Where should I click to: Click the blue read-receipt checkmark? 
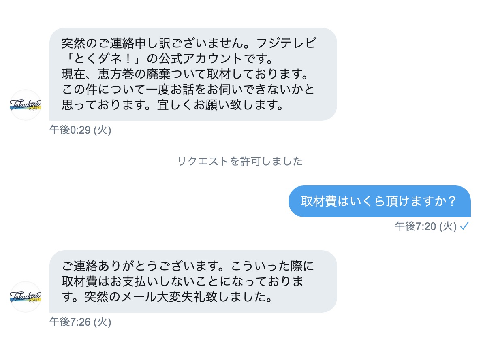pos(465,226)
